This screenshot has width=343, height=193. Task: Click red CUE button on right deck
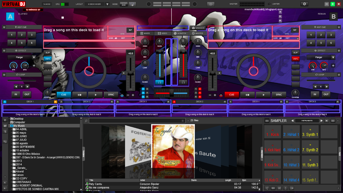232,95
